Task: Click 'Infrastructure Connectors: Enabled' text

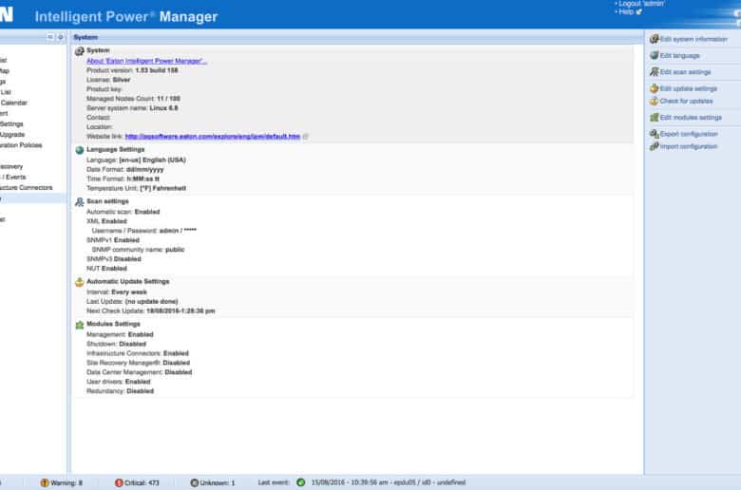Action: pos(138,353)
